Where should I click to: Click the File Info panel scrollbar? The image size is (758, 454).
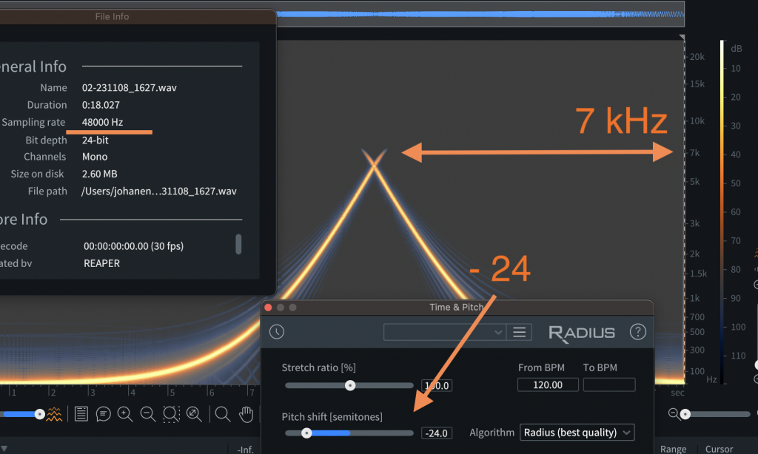coord(238,244)
